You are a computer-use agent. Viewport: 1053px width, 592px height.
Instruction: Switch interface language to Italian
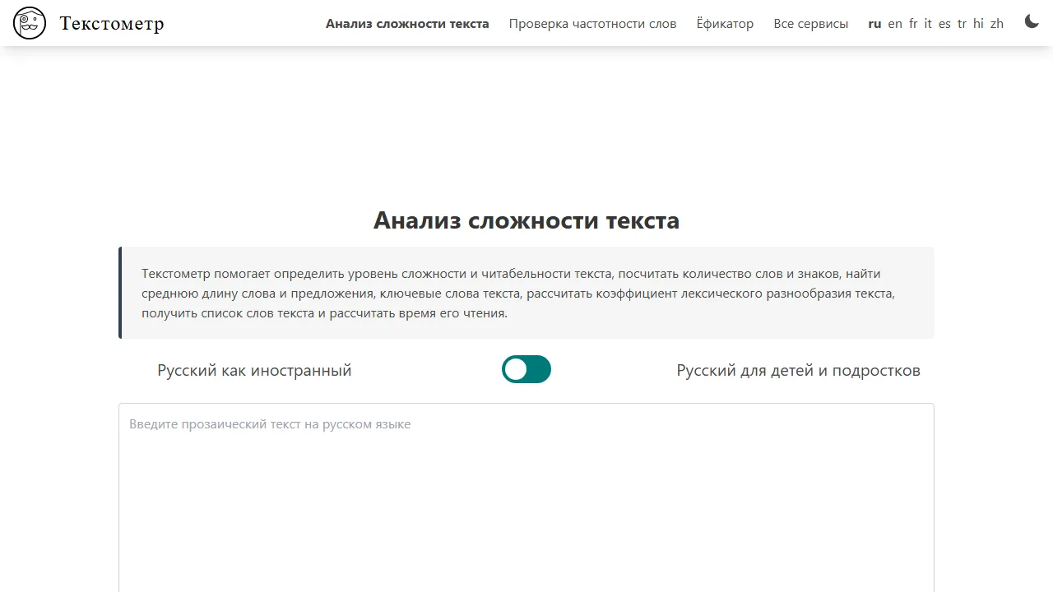point(928,24)
